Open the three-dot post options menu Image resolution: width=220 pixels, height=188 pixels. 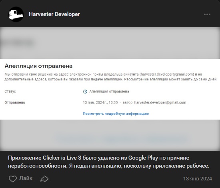(207, 14)
